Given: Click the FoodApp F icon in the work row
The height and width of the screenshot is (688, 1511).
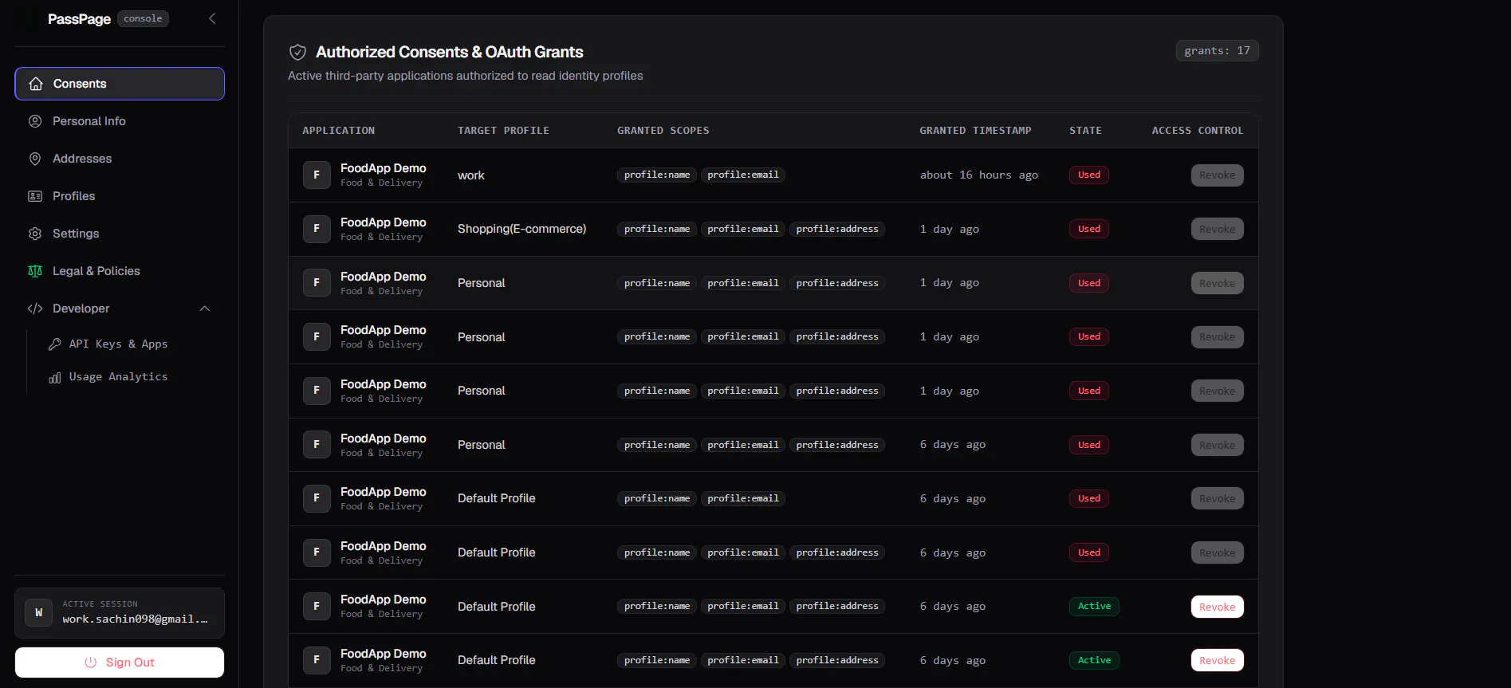Looking at the screenshot, I should [317, 175].
